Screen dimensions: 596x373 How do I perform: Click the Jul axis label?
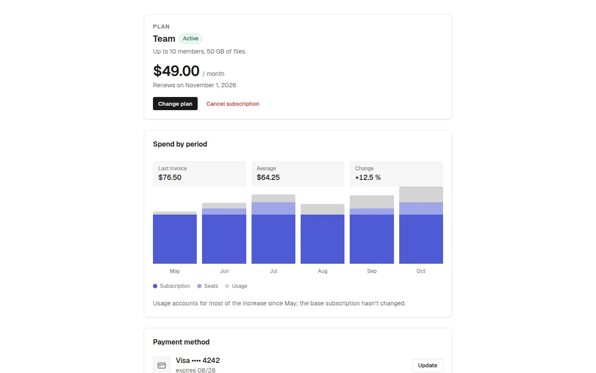click(x=273, y=271)
